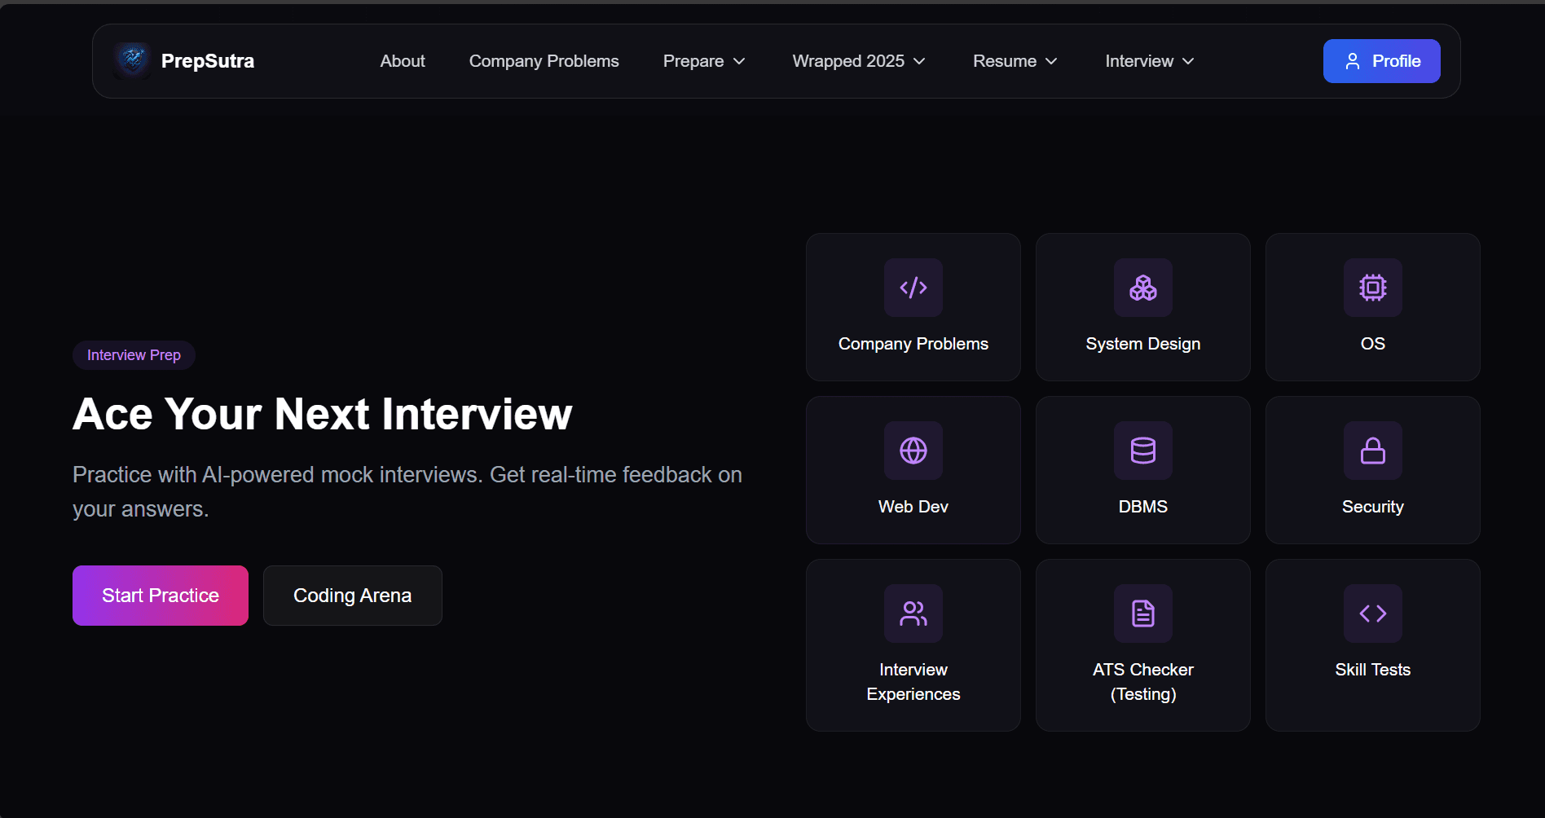1545x818 pixels.
Task: Select the DBMS database icon
Action: coord(1142,451)
